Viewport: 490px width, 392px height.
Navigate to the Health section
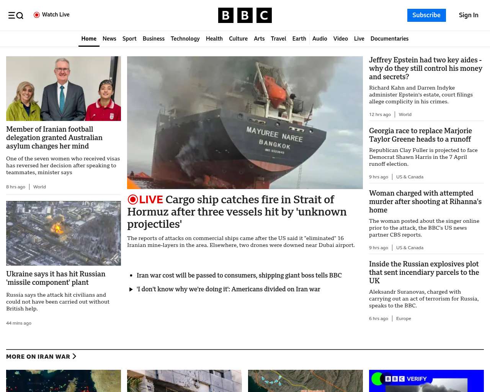click(214, 39)
